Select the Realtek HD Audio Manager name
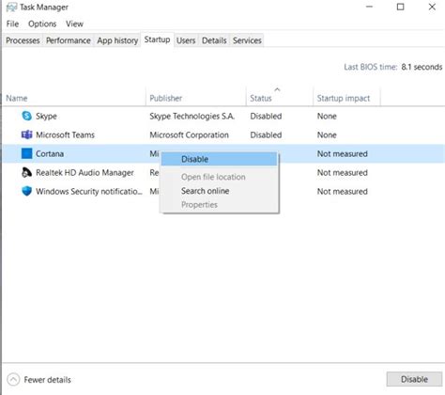445x395 pixels. pos(84,172)
